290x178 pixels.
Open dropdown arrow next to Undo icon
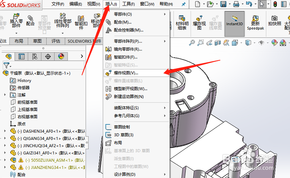255,4
